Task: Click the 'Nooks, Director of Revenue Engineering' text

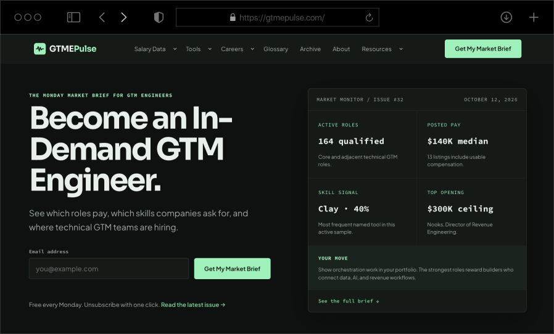Action: pos(460,228)
